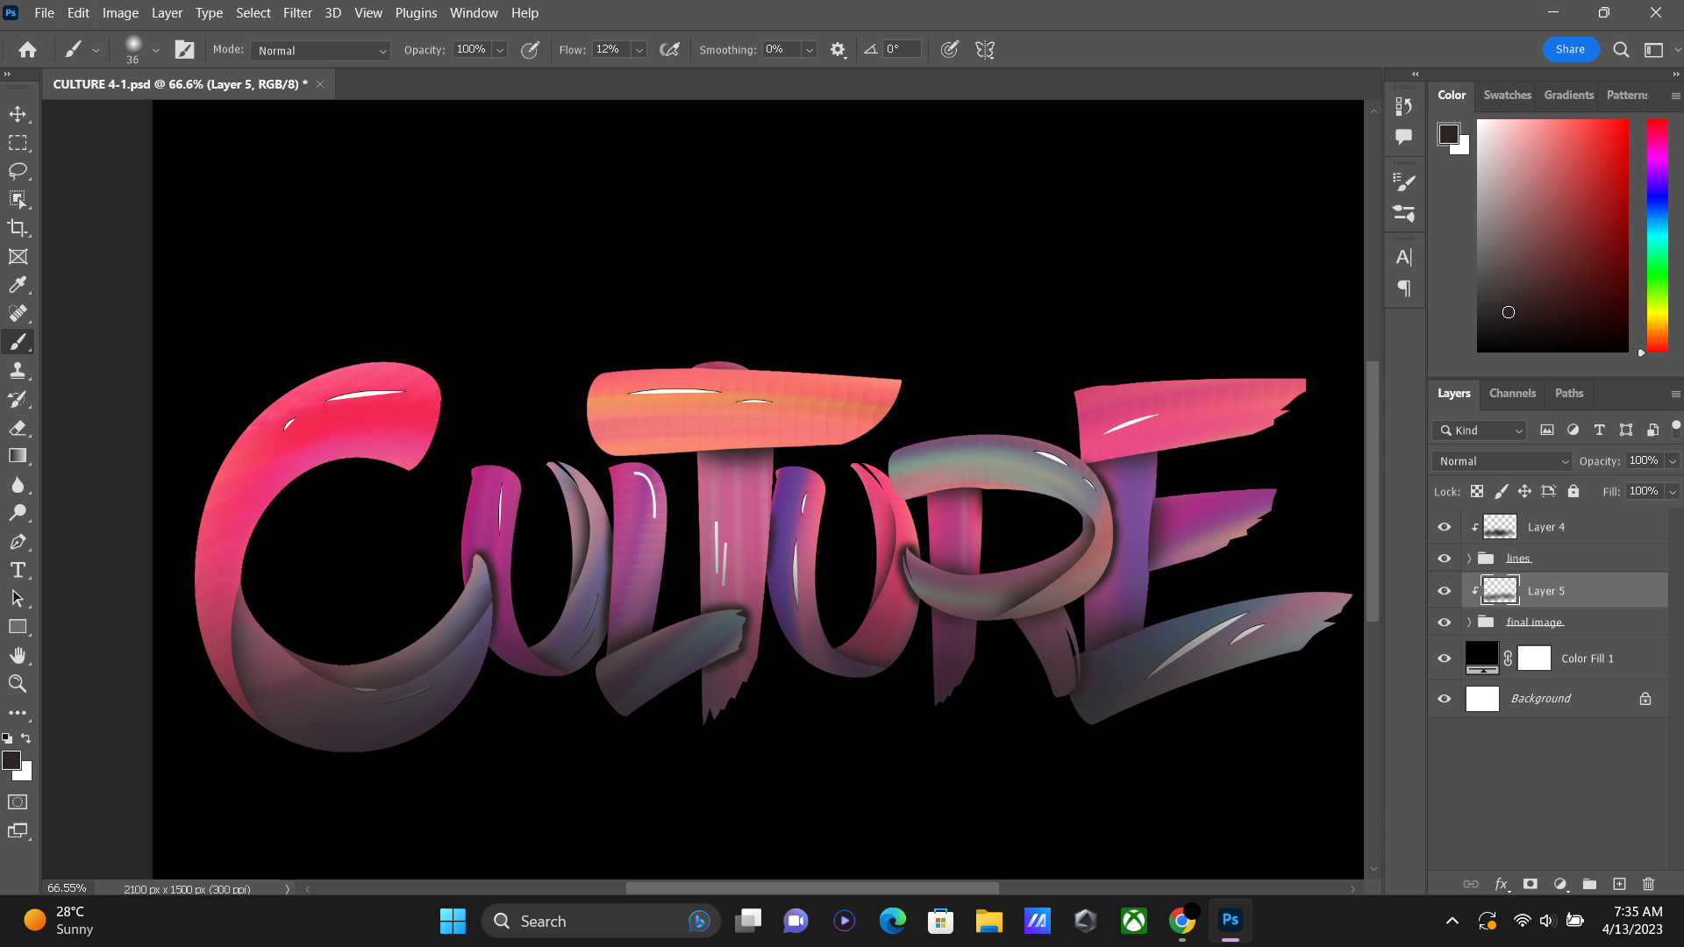
Task: Create a new layer with plus icon
Action: (1619, 884)
